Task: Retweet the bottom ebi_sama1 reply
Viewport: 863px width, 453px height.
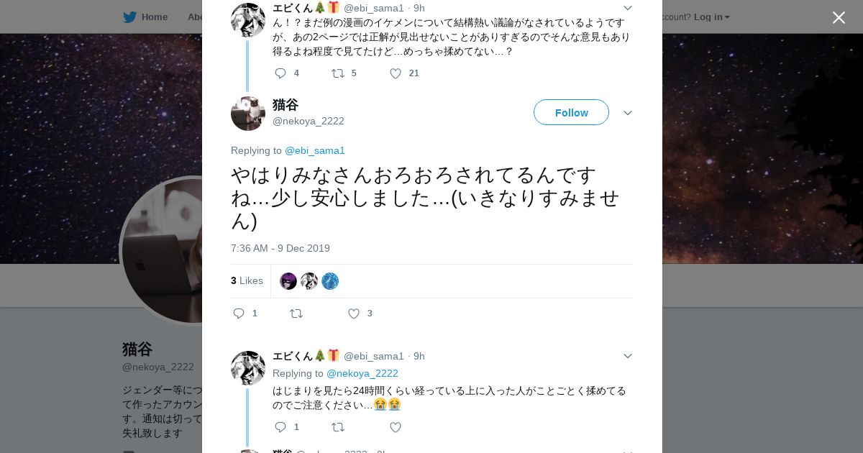Action: click(337, 427)
